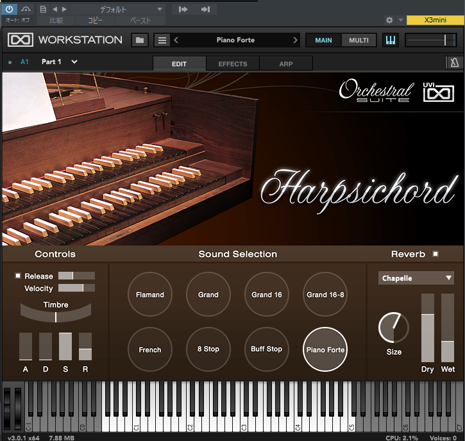Click the Decay (D) envelope fader
The height and width of the screenshot is (441, 465).
pos(46,346)
